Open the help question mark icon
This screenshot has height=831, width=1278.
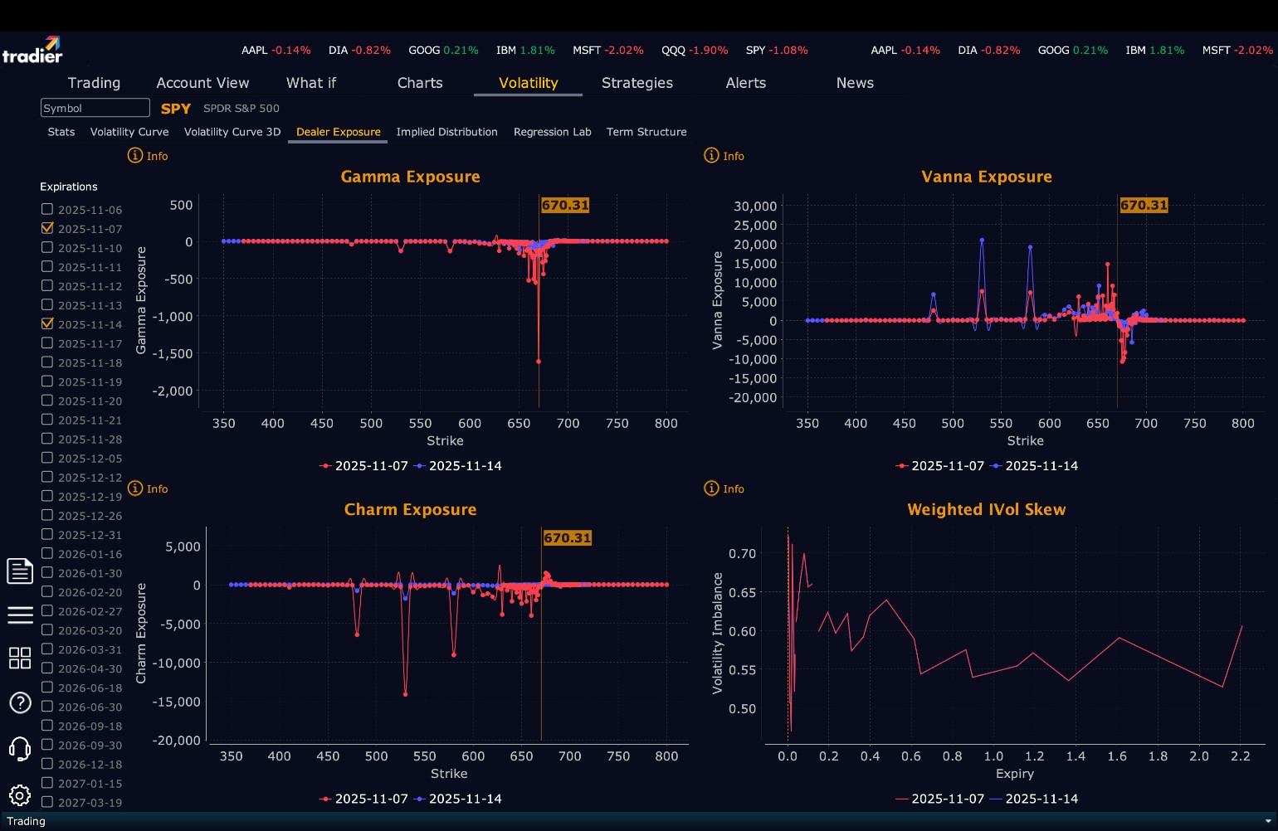[x=20, y=703]
